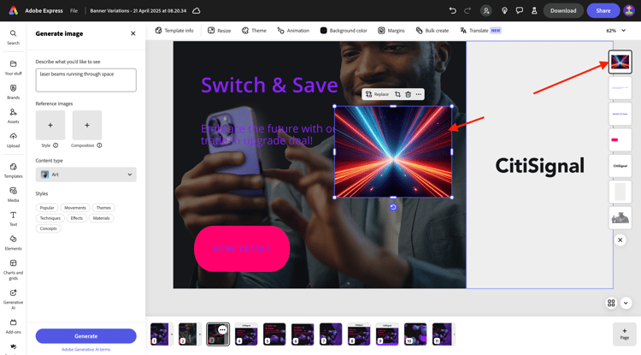Click the image description prompt field
The height and width of the screenshot is (355, 641).
(x=85, y=80)
